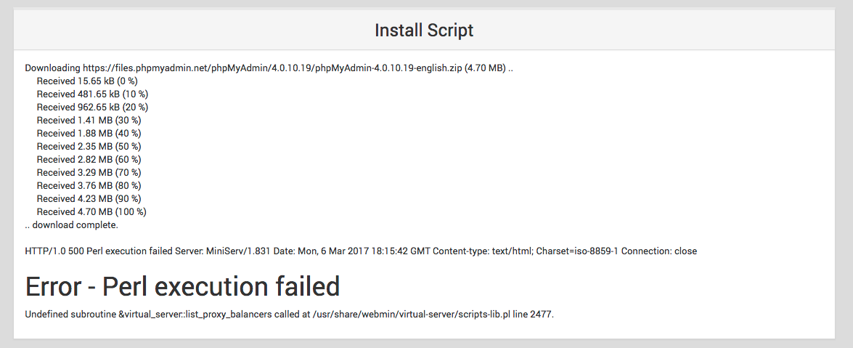Click the HTTP/1.0 500 header line
The height and width of the screenshot is (348, 853).
coord(361,251)
